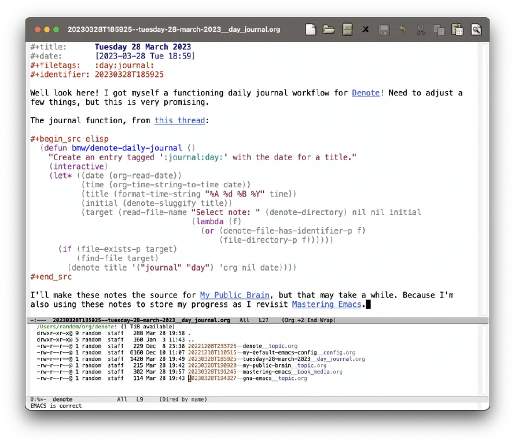Open a file with the folder icon
Image resolution: width=515 pixels, height=444 pixels.
coord(329,29)
